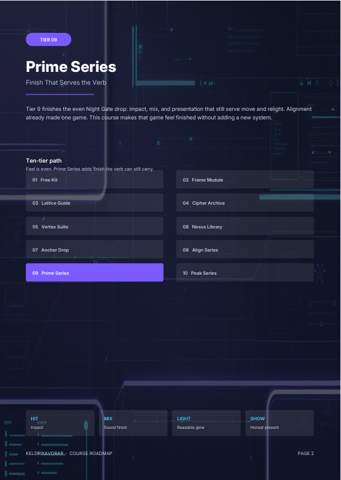Click the LIGHT Readable glow card

(x=206, y=423)
